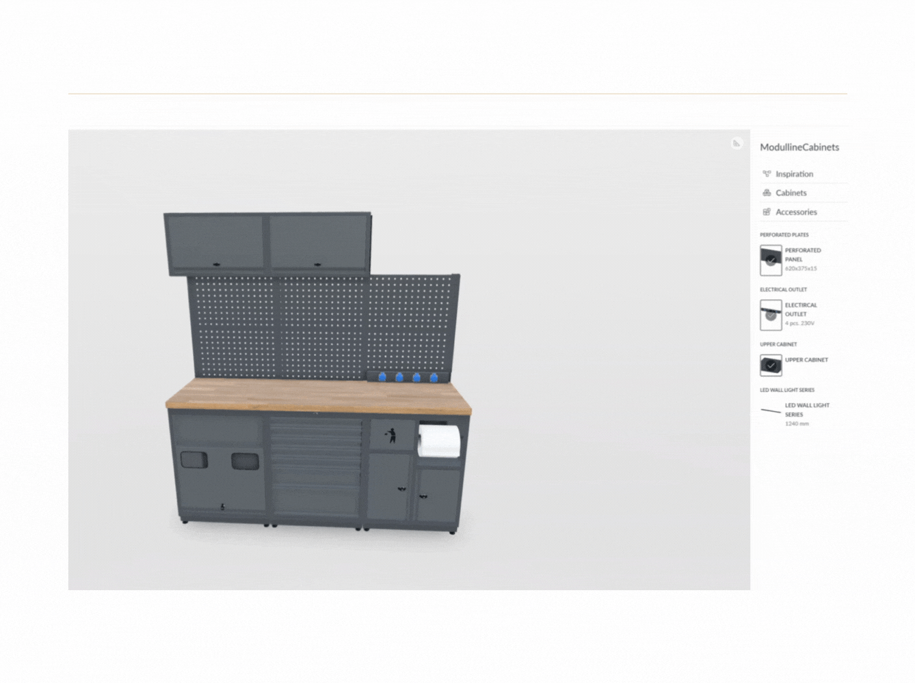Viewport: 915px width, 683px height.
Task: Toggle the Electrical Outlet thumbnail checkmark
Action: [771, 315]
